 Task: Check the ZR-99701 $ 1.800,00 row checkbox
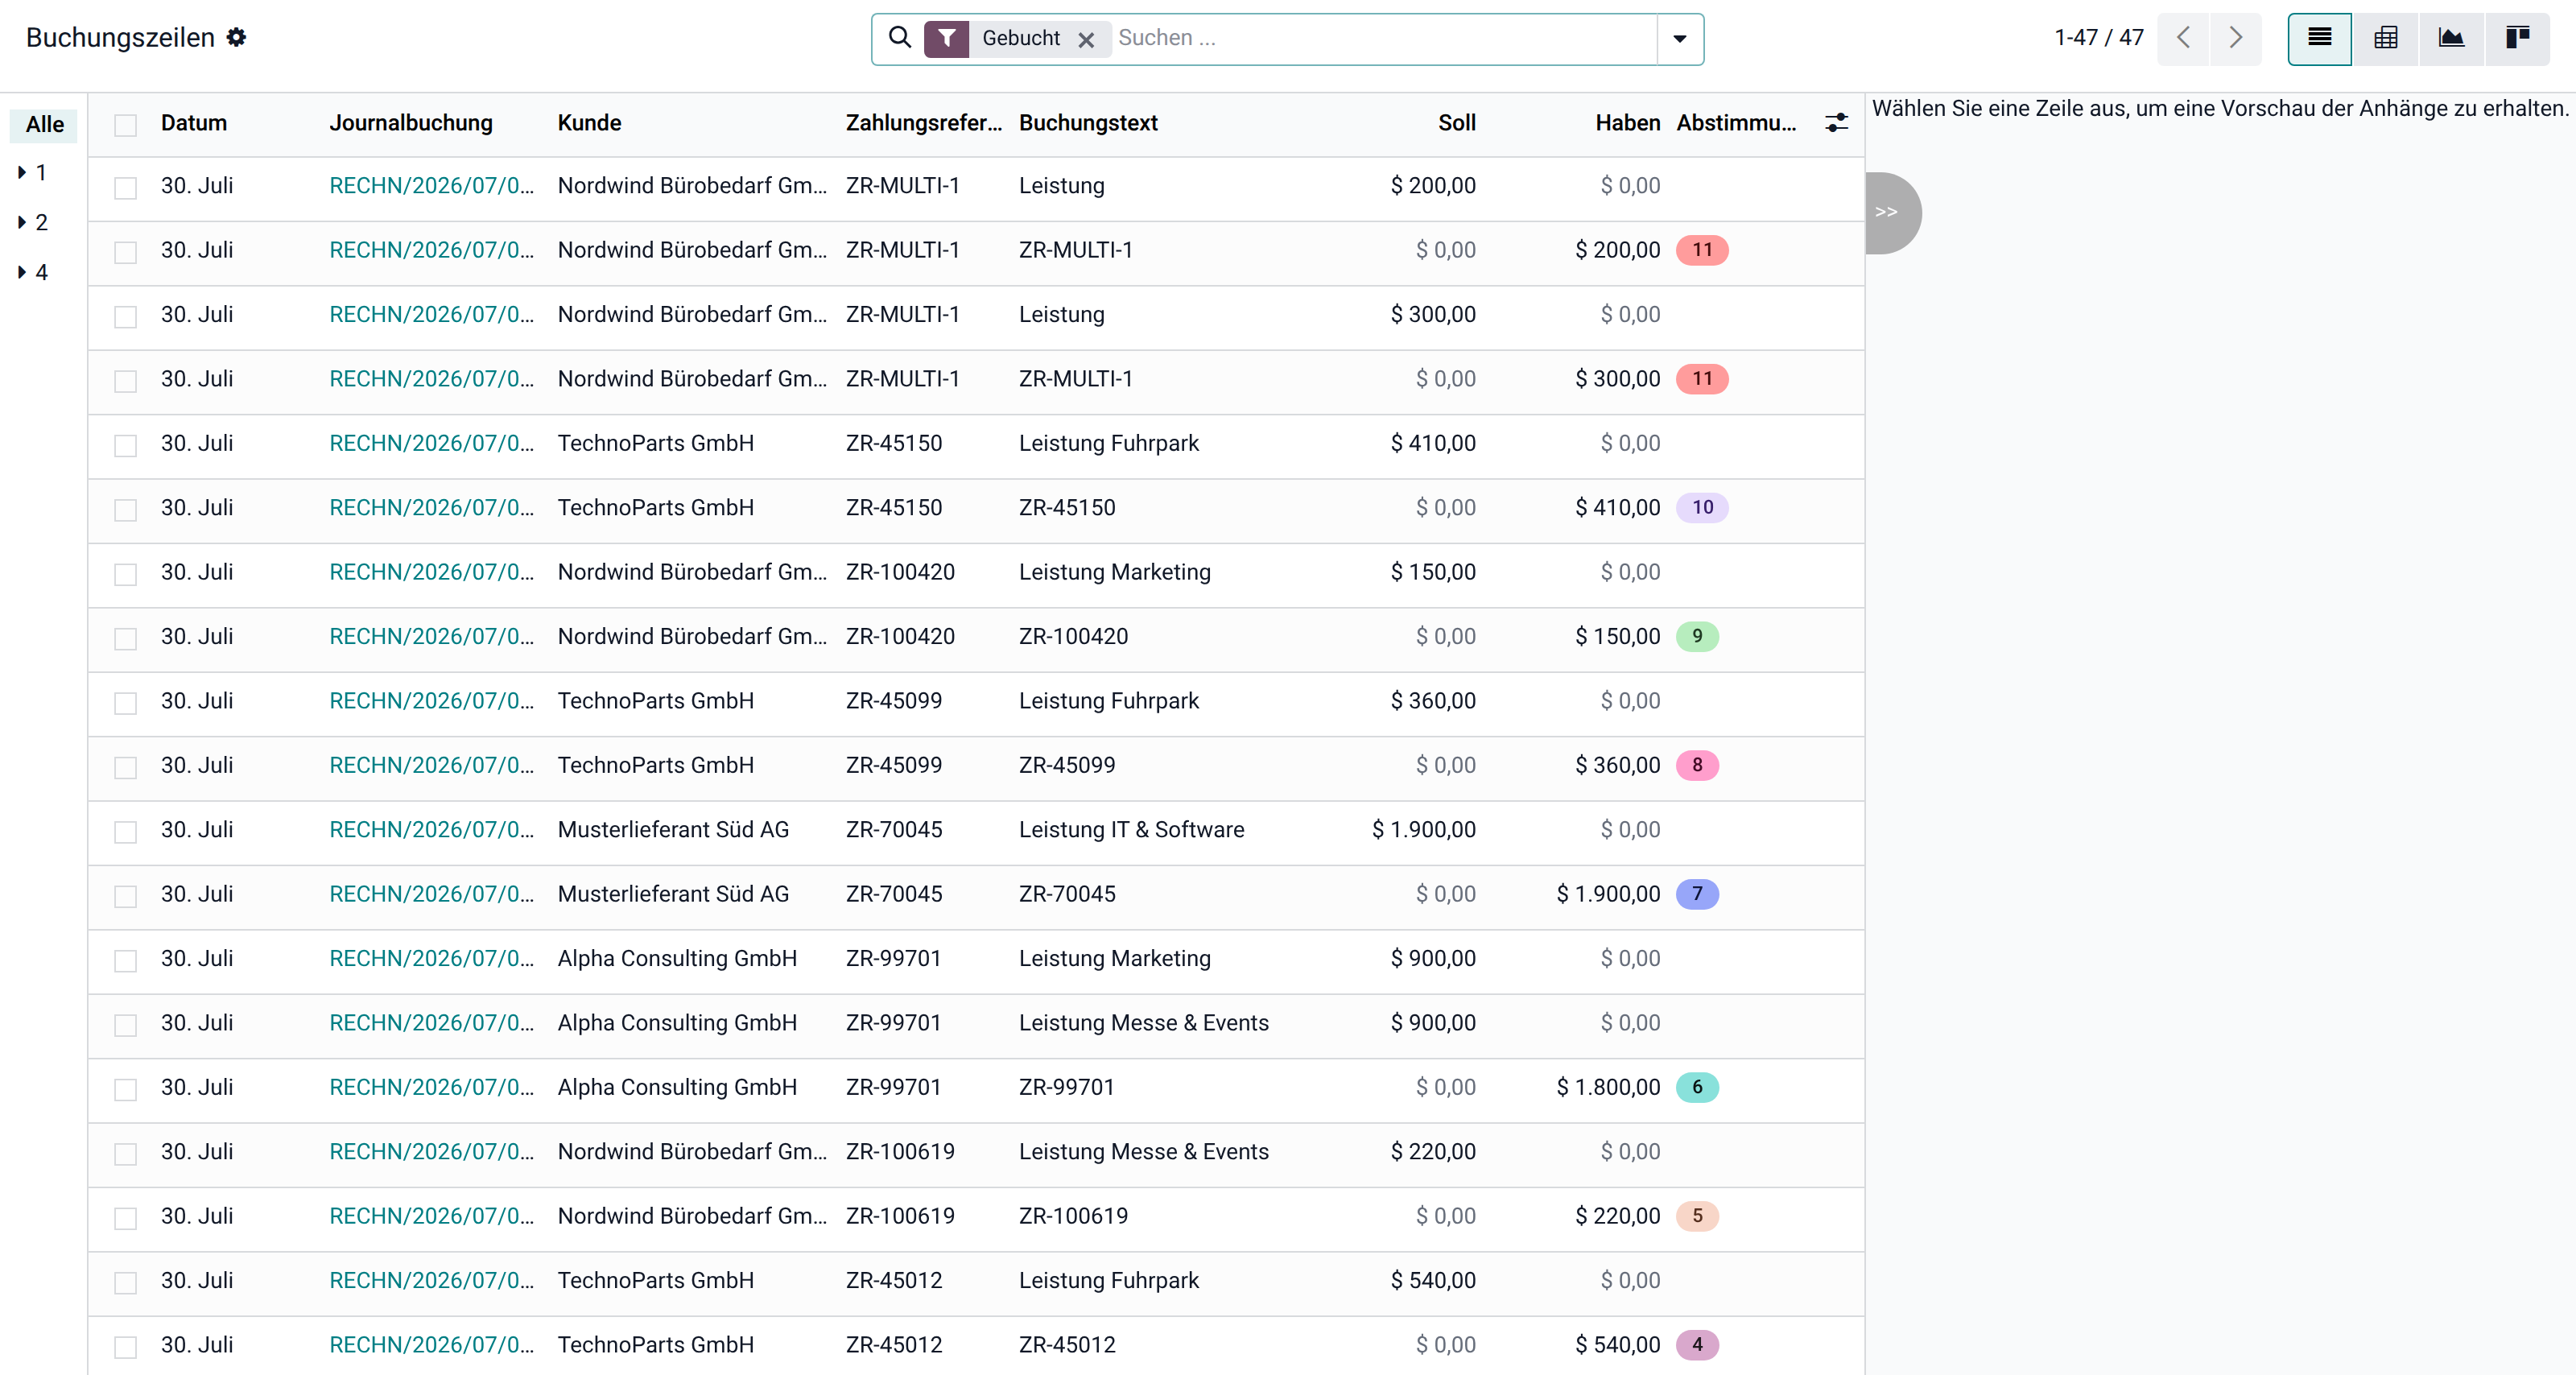[x=125, y=1090]
